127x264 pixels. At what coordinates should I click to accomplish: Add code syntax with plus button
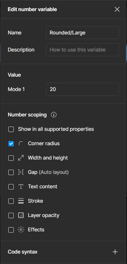pyautogui.click(x=115, y=252)
